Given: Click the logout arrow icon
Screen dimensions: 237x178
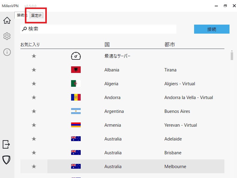Looking at the screenshot, I should [6, 144].
